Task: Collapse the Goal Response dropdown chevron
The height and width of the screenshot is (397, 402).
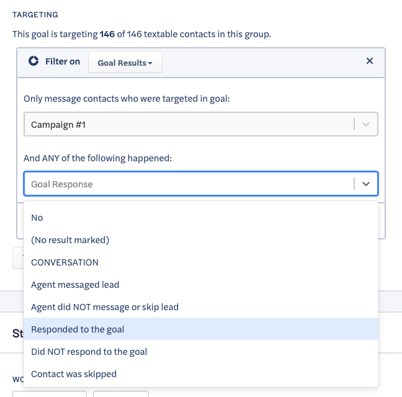Action: click(x=366, y=184)
